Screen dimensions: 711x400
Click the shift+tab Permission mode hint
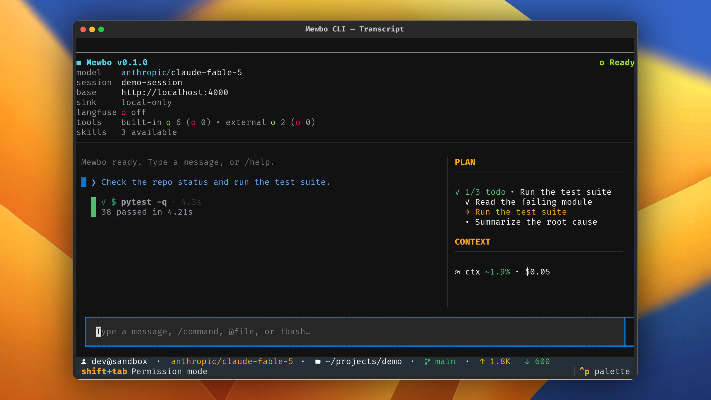tap(144, 372)
